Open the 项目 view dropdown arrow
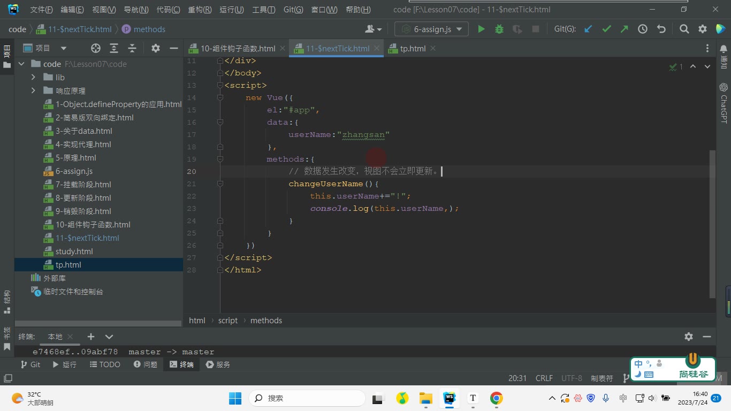Image resolution: width=731 pixels, height=411 pixels. pos(64,48)
